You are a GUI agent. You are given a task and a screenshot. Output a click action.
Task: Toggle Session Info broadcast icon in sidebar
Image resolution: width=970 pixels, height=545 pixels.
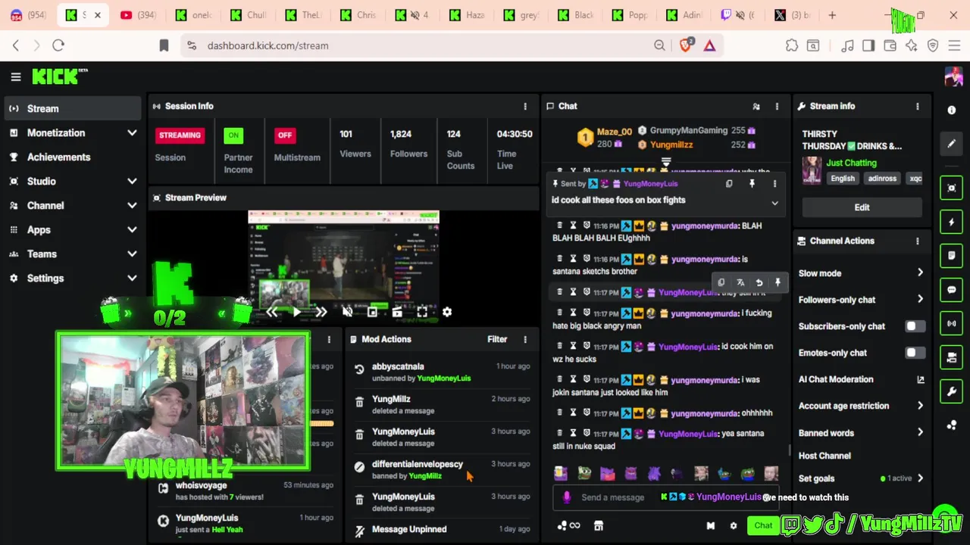click(x=952, y=323)
